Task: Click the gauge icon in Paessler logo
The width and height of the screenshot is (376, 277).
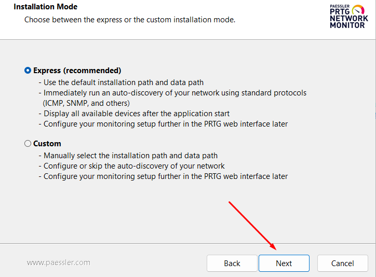Action: 358,10
